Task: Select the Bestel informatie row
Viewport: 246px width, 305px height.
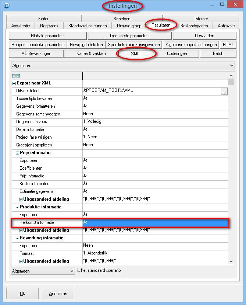Action: pyautogui.click(x=120, y=184)
